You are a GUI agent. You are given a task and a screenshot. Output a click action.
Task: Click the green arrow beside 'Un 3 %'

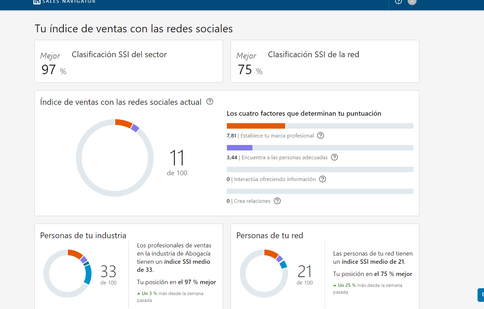click(x=139, y=293)
